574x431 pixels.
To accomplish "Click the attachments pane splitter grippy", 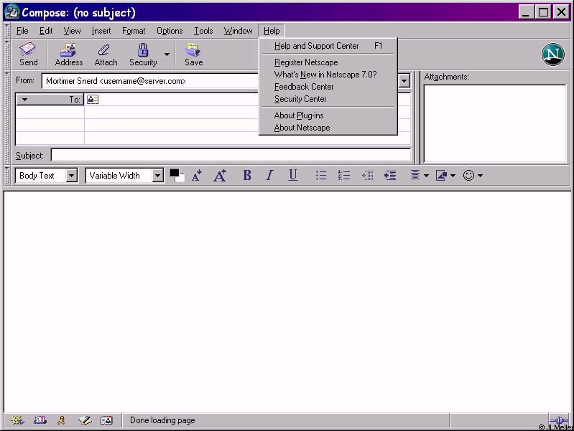I will [x=417, y=118].
